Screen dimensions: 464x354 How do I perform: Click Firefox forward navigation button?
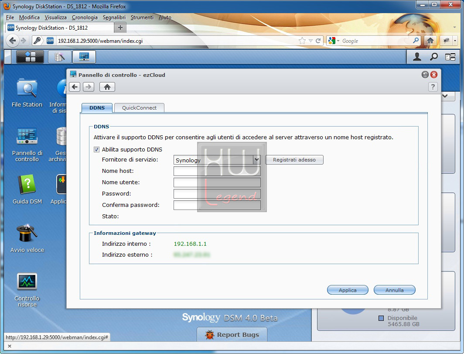pos(24,41)
